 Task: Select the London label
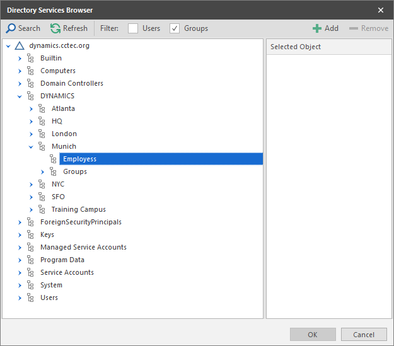coord(64,134)
